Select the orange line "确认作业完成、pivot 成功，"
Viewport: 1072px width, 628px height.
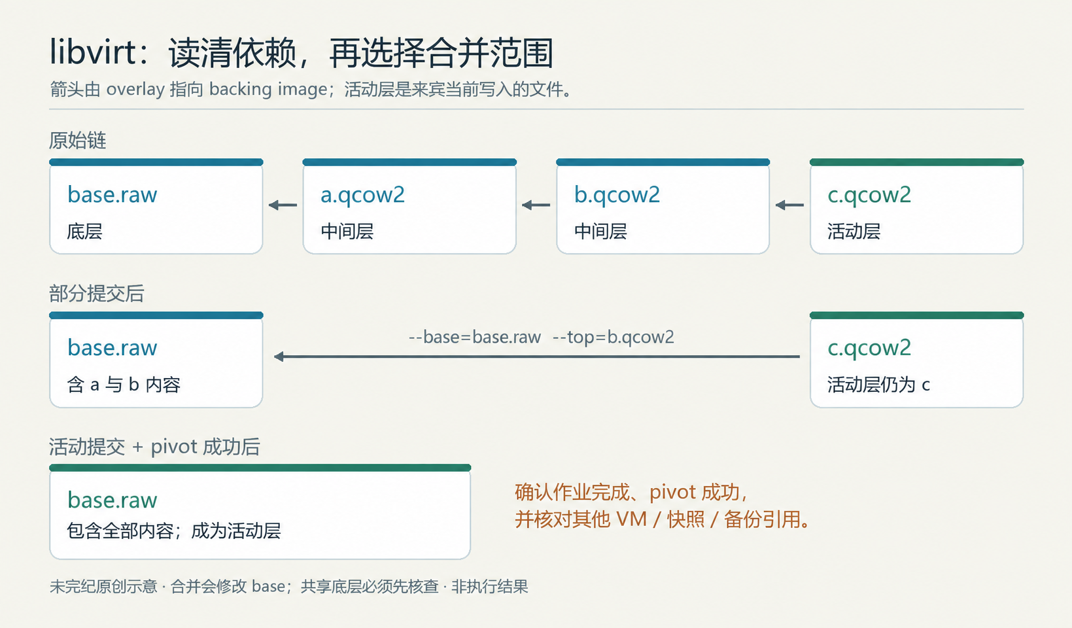tap(631, 492)
